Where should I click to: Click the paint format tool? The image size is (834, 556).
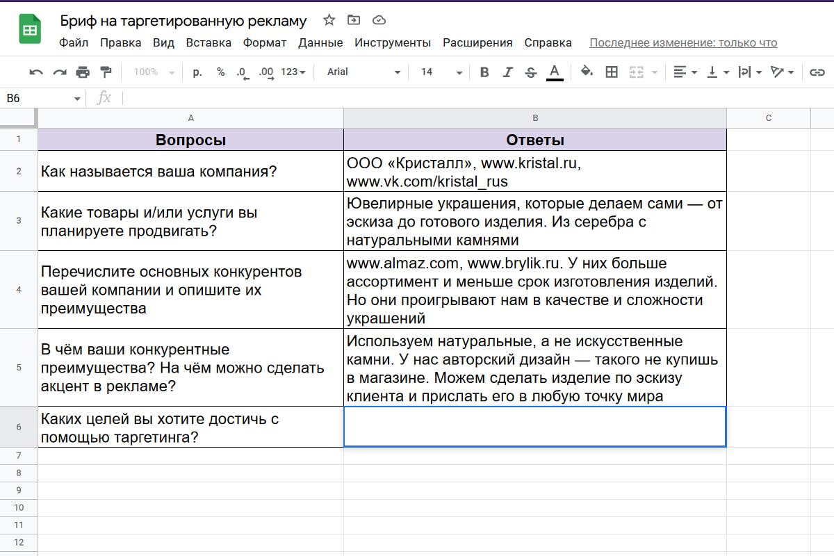(106, 72)
